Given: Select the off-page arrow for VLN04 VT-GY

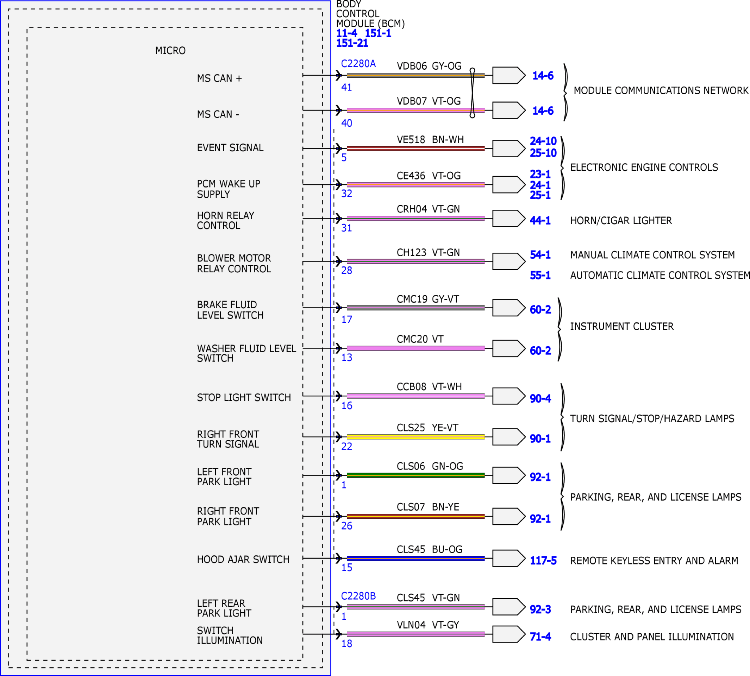Looking at the screenshot, I should pyautogui.click(x=509, y=634).
